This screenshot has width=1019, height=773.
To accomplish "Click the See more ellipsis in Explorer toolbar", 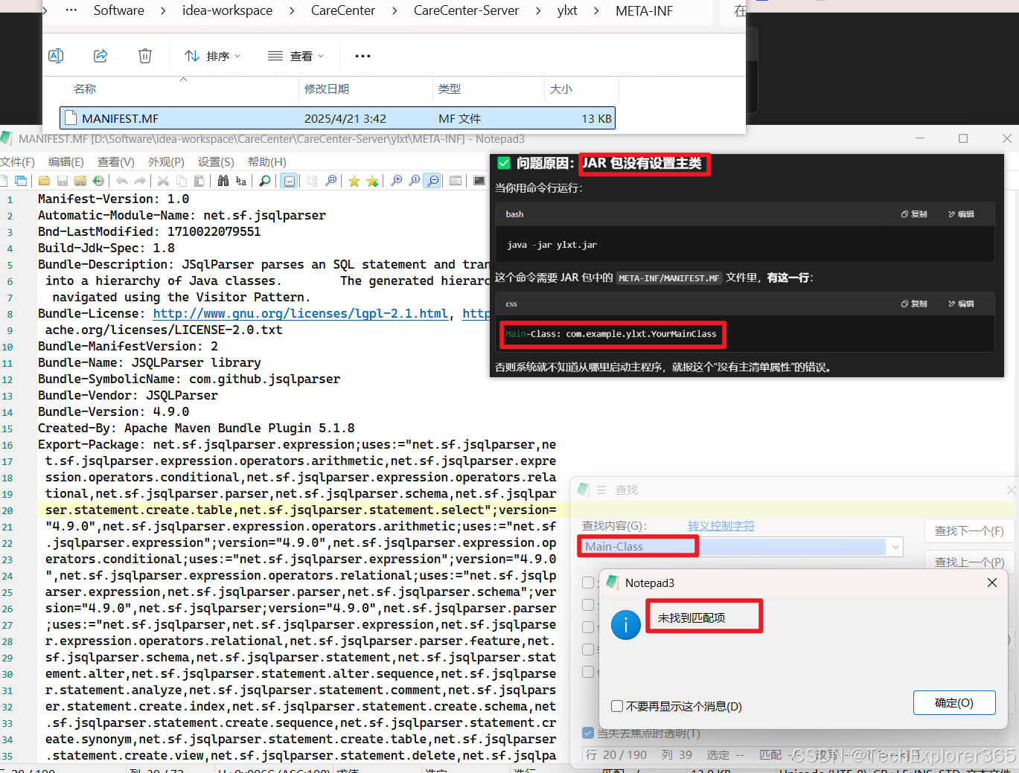I will pyautogui.click(x=362, y=56).
